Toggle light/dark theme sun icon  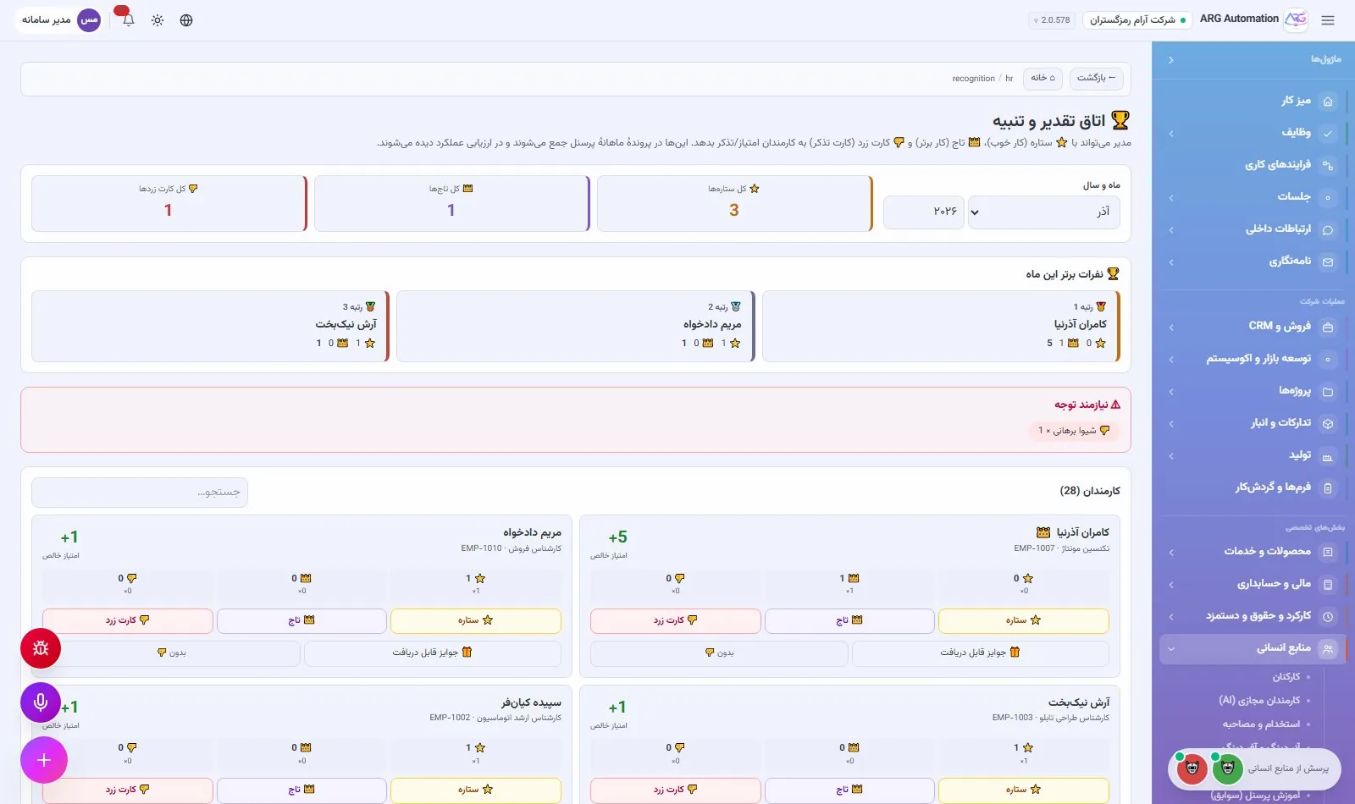point(158,20)
